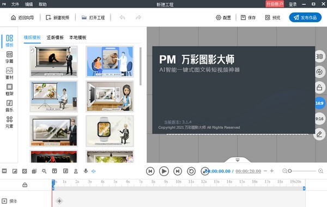Click the magic wand effects tool icon
Image resolution: width=327 pixels, height=207 pixels.
coord(44,171)
